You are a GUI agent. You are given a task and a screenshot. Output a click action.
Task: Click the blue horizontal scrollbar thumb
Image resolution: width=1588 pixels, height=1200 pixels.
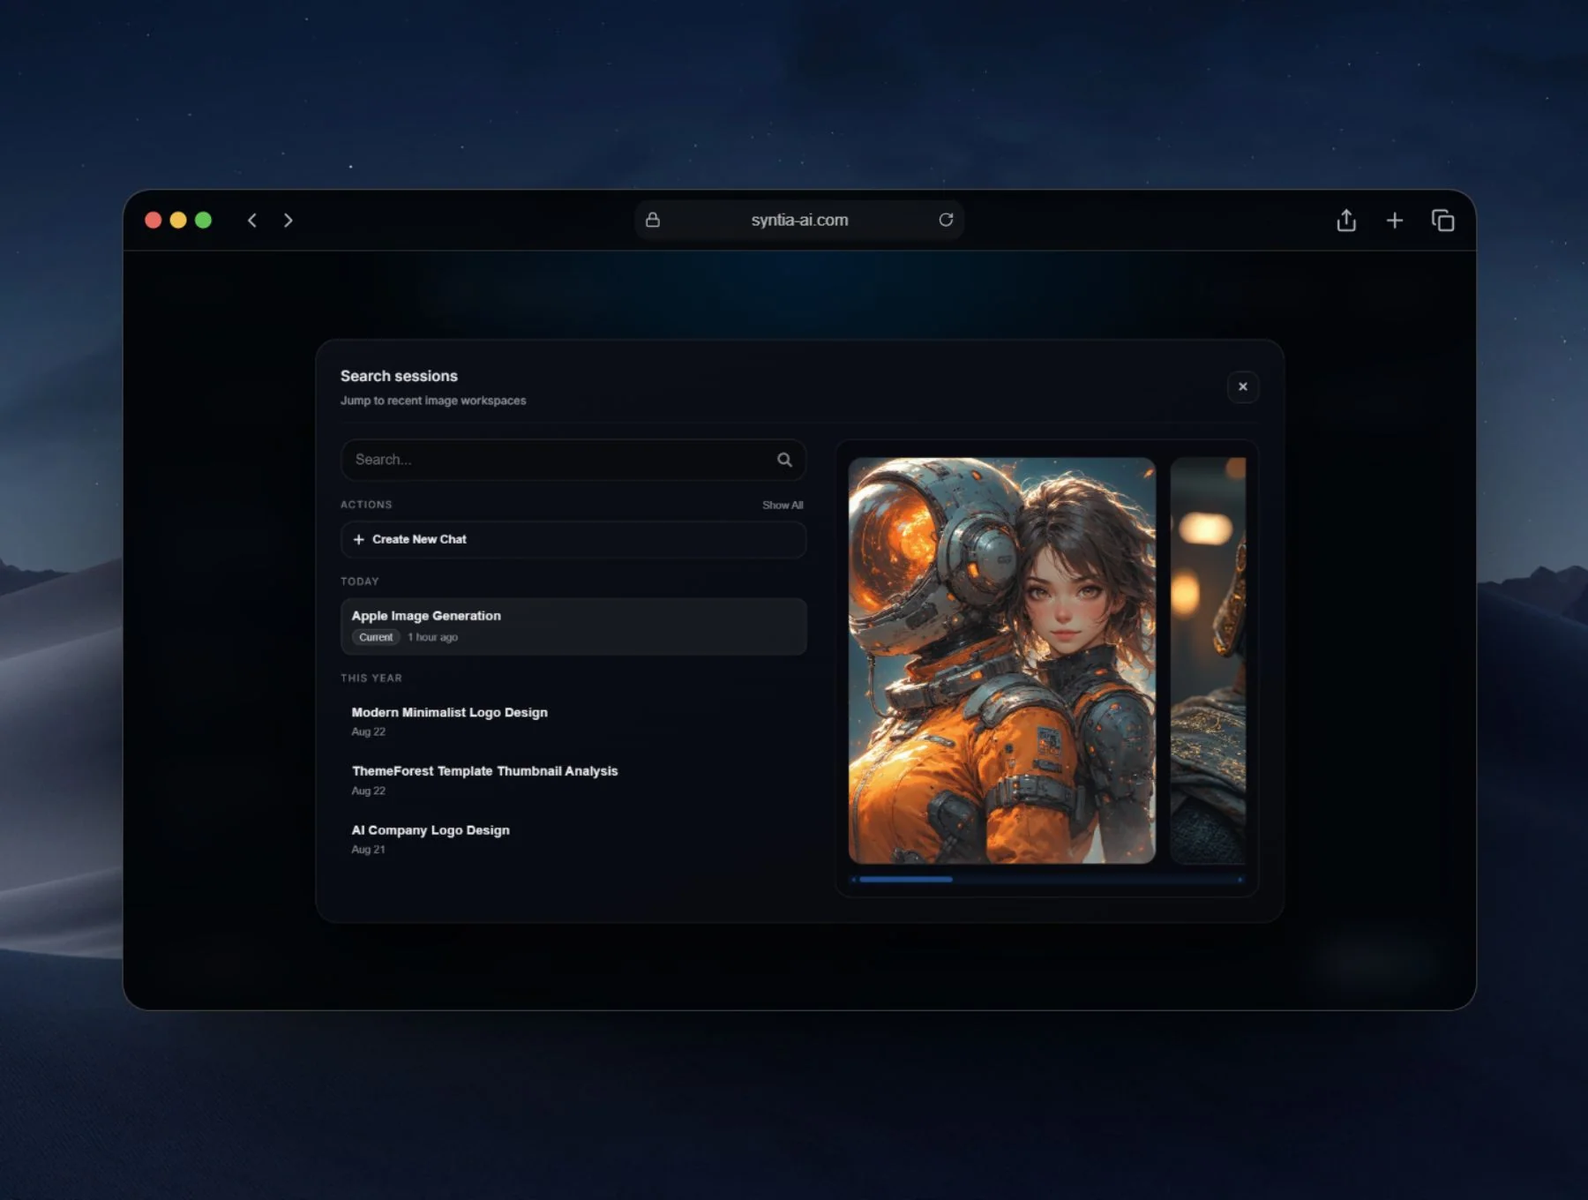coord(906,880)
